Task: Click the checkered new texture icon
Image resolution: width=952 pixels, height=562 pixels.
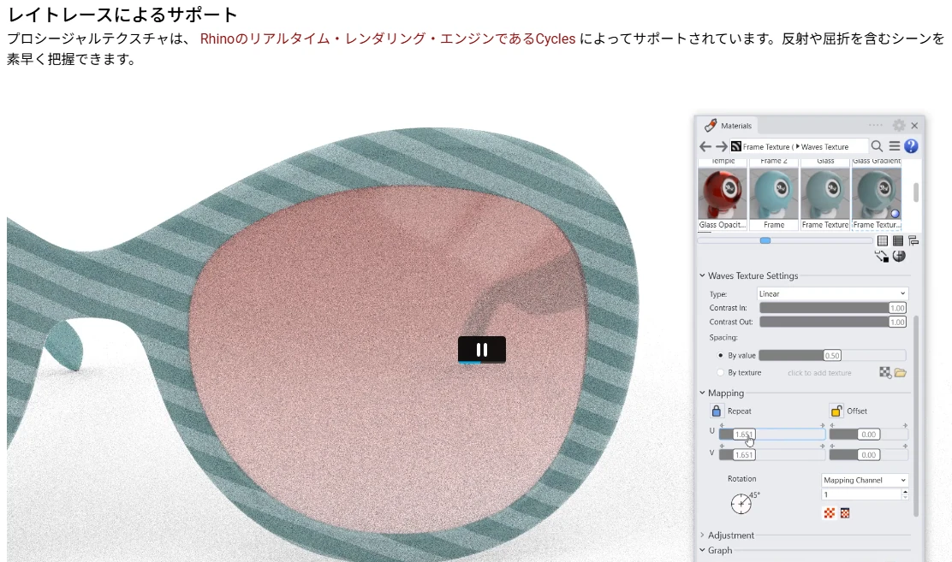Action: pyautogui.click(x=885, y=373)
